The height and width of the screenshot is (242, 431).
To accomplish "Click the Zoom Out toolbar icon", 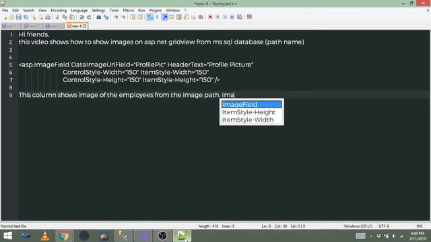I will point(123,17).
